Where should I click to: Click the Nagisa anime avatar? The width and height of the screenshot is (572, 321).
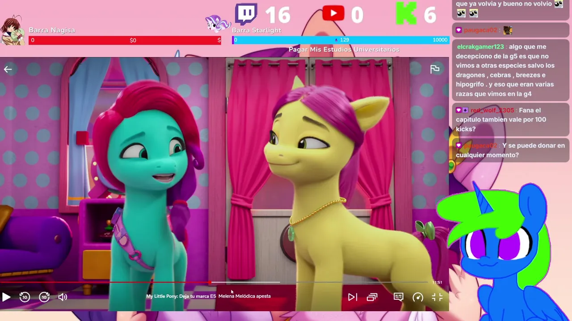(13, 30)
